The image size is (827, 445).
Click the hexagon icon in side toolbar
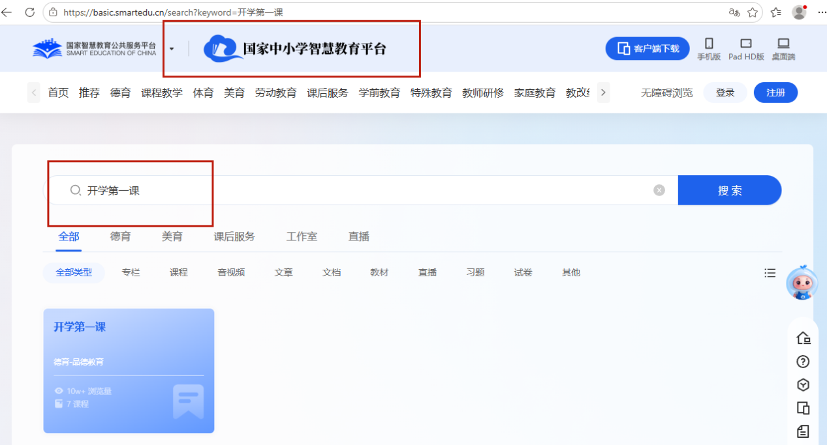click(804, 385)
